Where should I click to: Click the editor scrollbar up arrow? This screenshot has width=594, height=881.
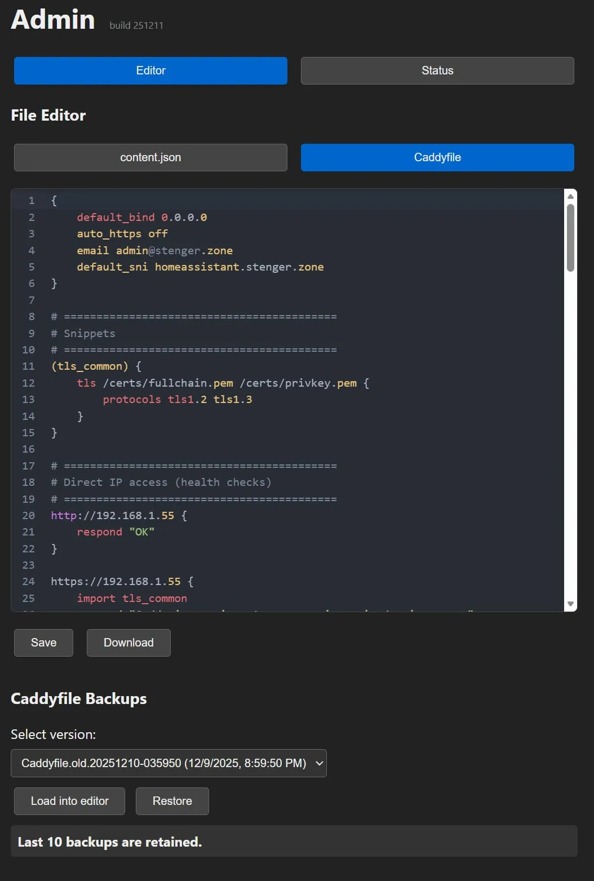click(570, 196)
